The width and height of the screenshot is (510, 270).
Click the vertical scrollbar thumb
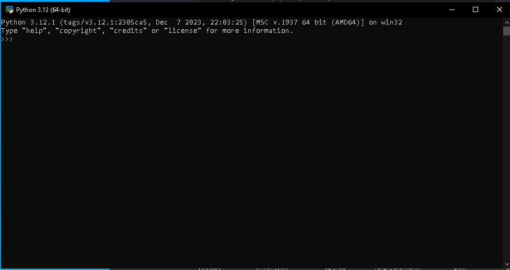506,31
